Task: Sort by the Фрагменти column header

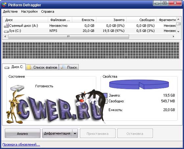Action: tap(166, 20)
